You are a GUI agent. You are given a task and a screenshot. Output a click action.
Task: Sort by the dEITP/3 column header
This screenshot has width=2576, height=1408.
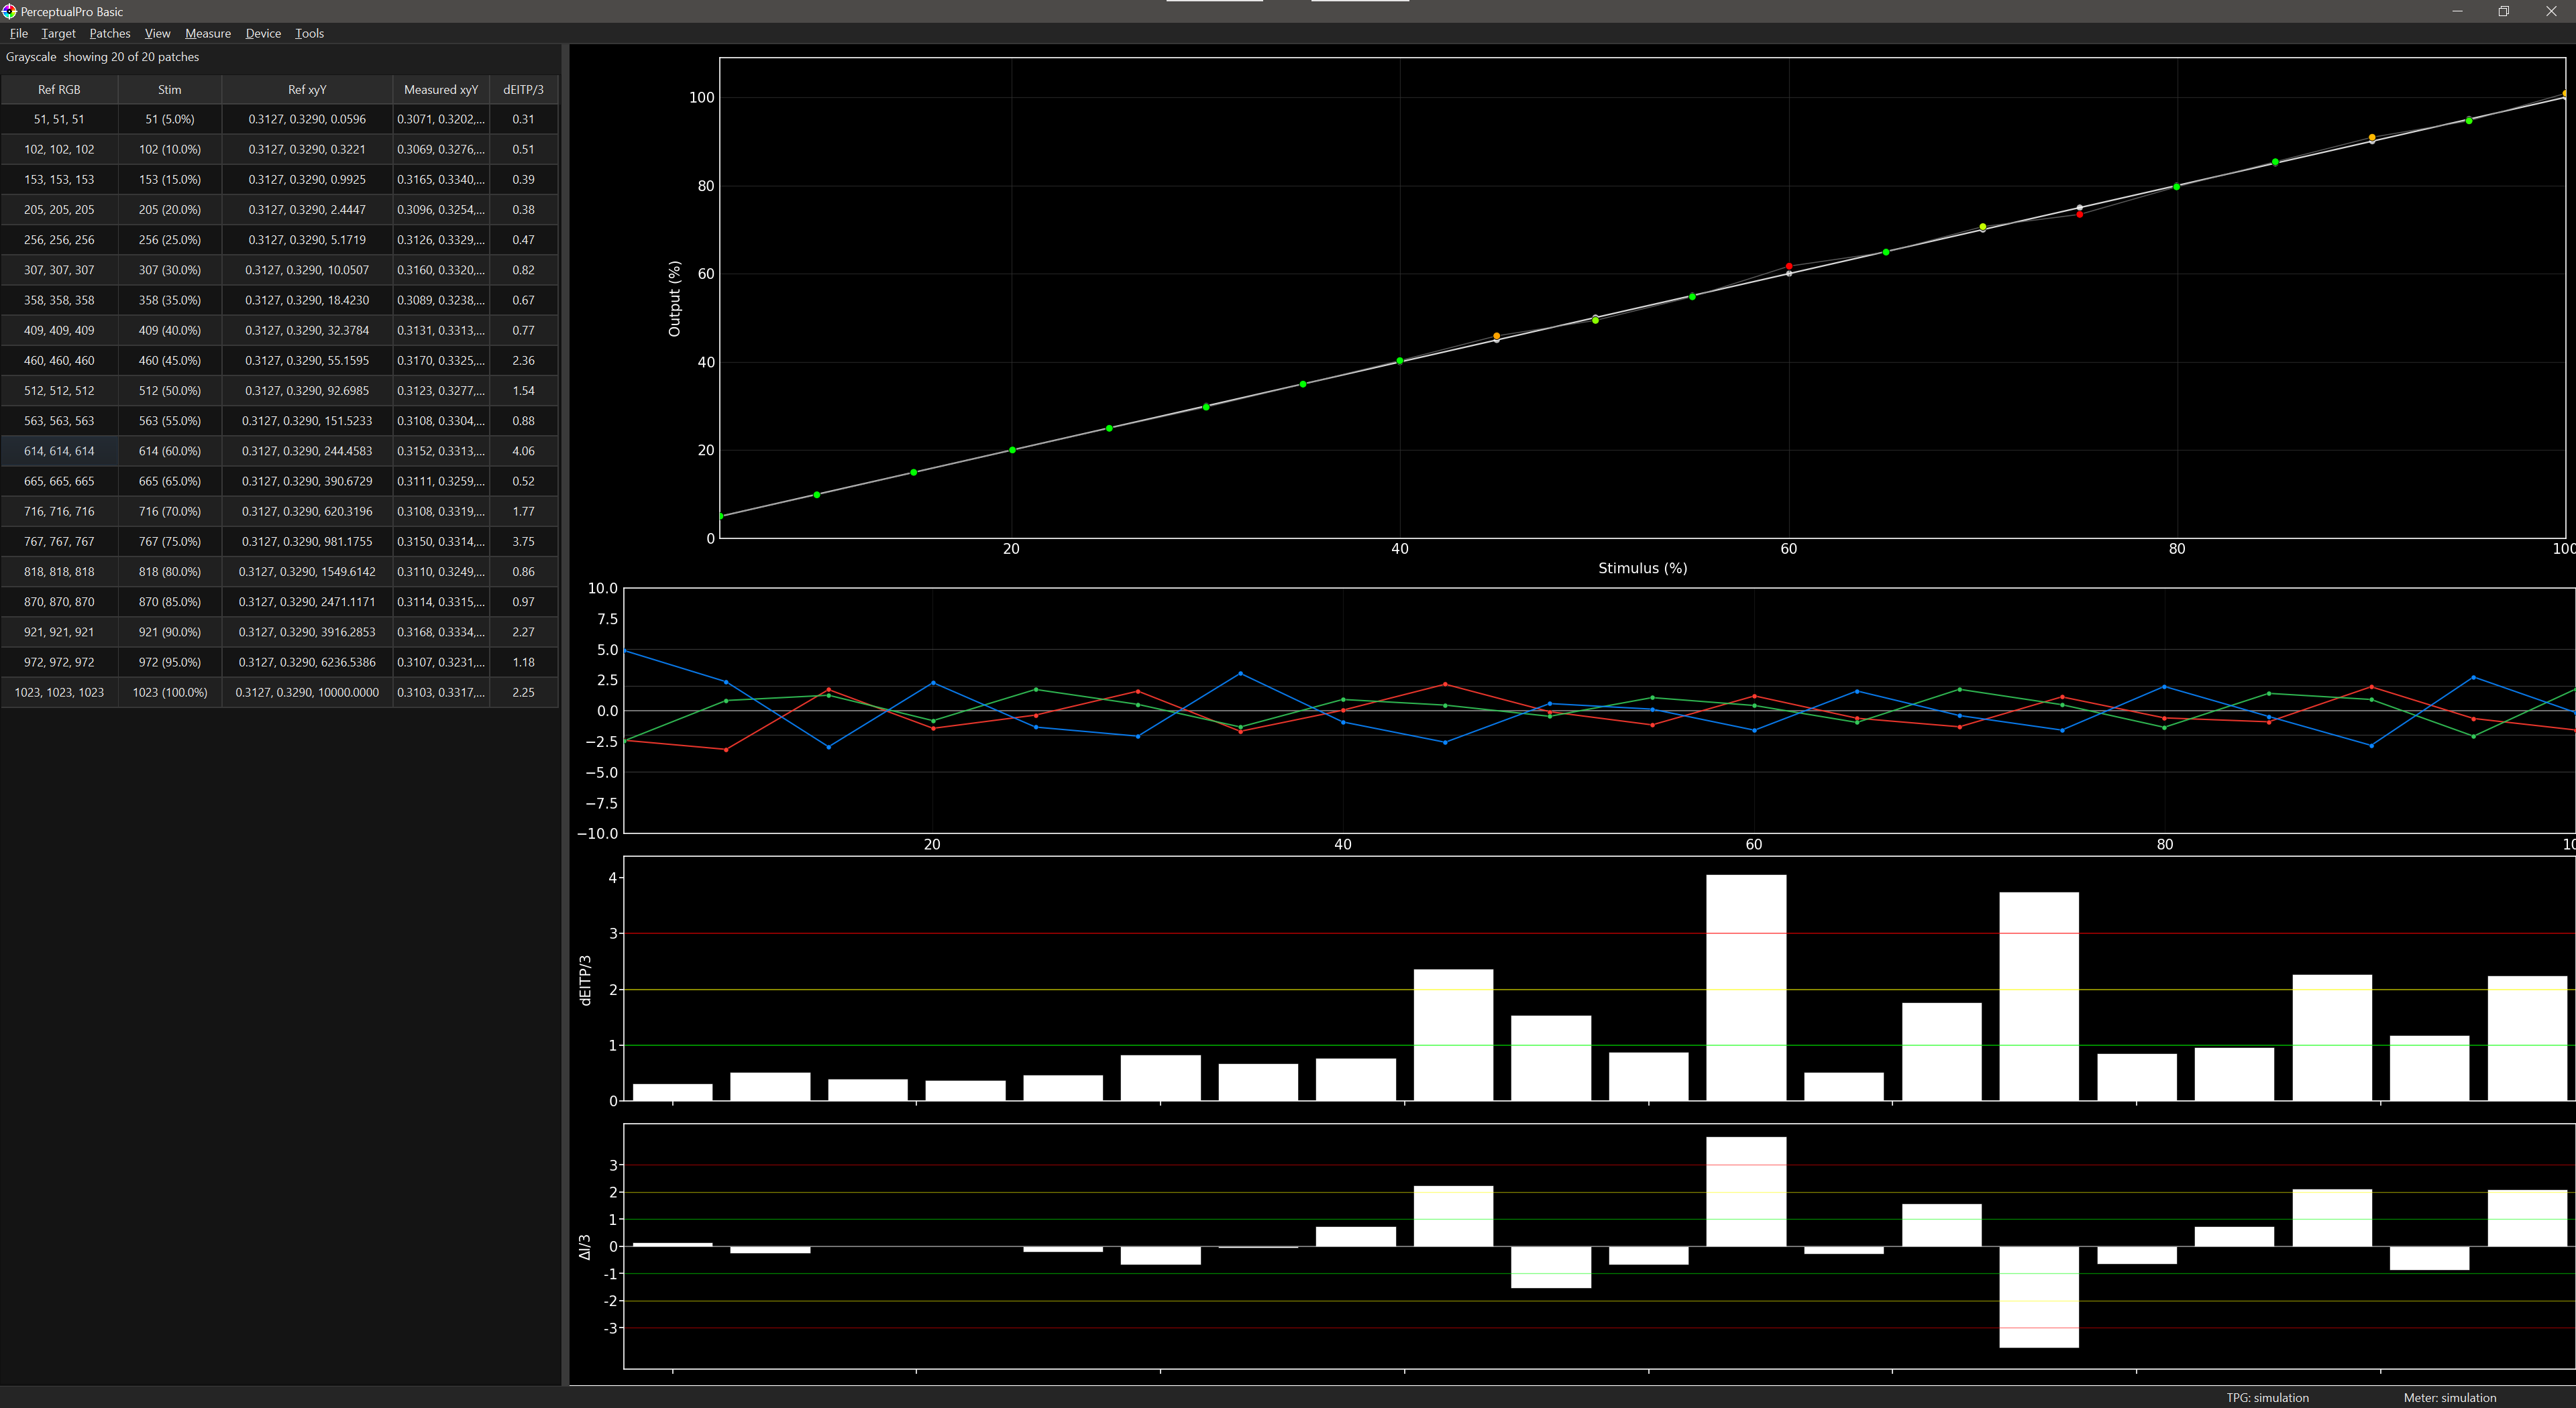523,89
